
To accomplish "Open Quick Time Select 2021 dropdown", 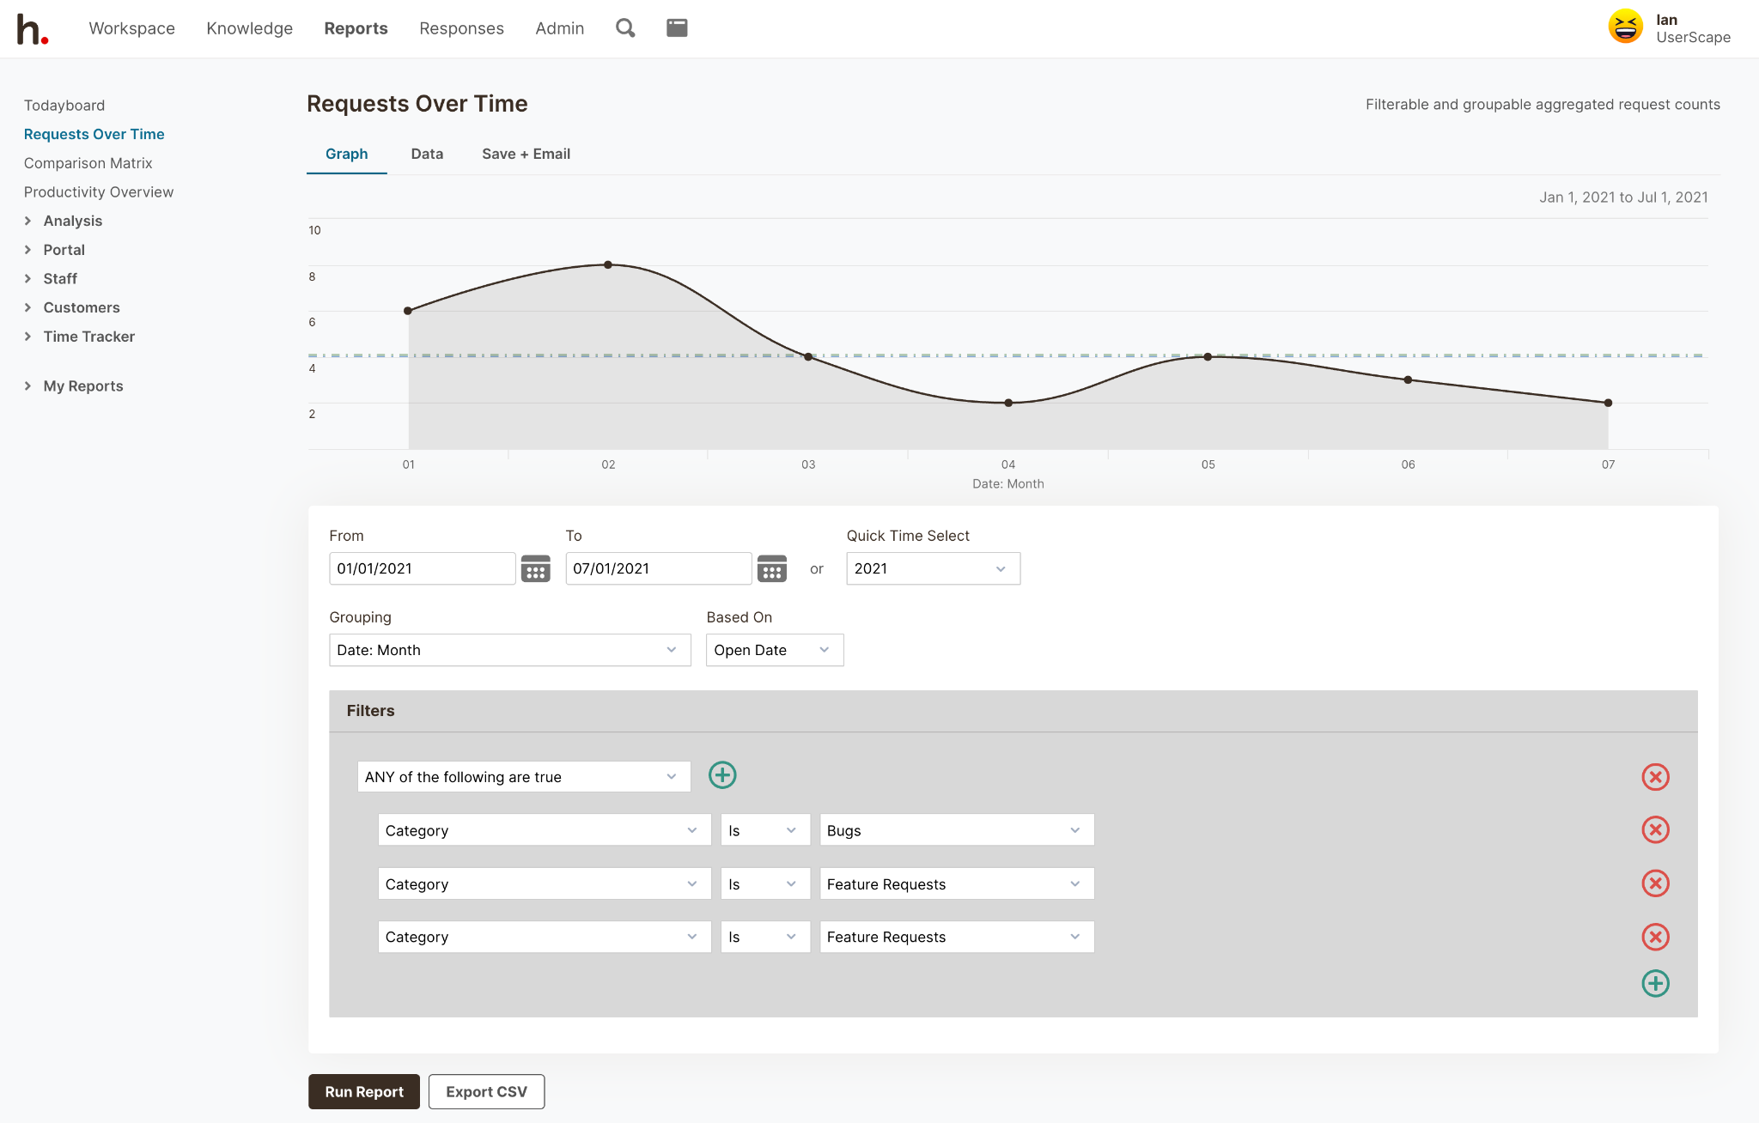I will [x=934, y=568].
